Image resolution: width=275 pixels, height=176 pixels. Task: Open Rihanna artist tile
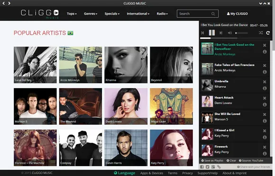[x=126, y=65]
